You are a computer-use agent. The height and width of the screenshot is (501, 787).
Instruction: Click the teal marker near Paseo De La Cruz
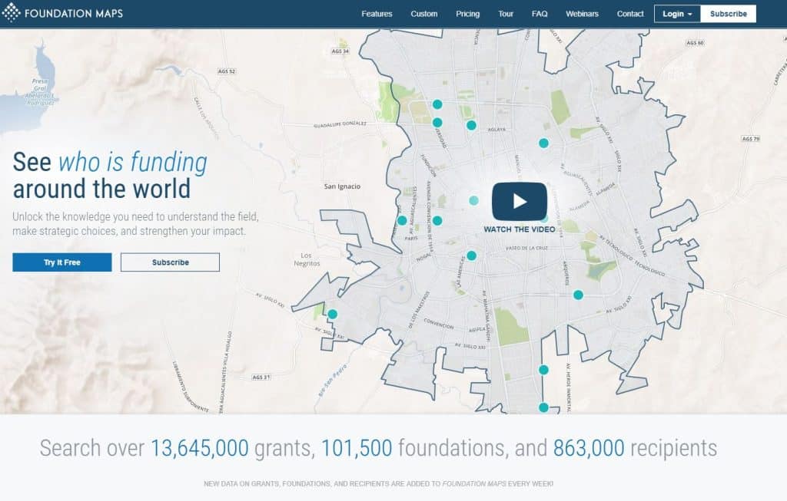pyautogui.click(x=471, y=254)
